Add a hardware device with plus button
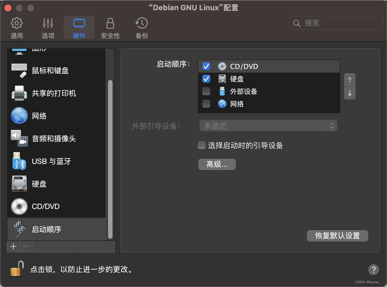Viewport: 387px width, 287px height. point(13,246)
